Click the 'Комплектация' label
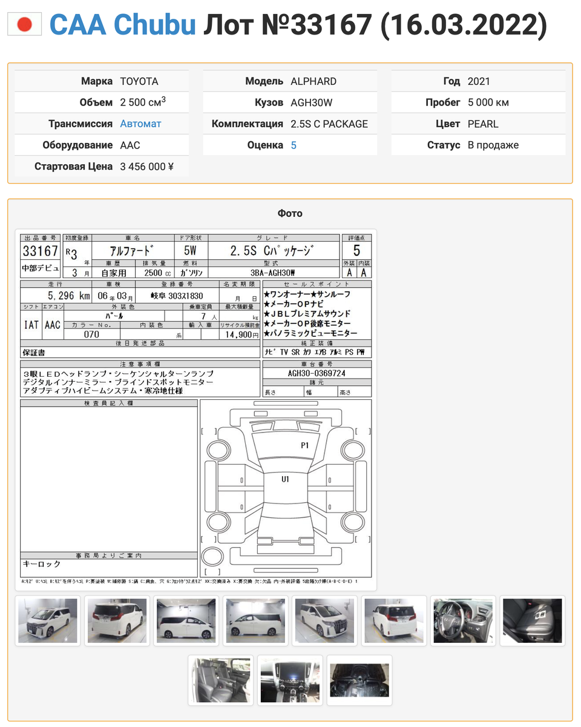This screenshot has width=581, height=727. (248, 124)
